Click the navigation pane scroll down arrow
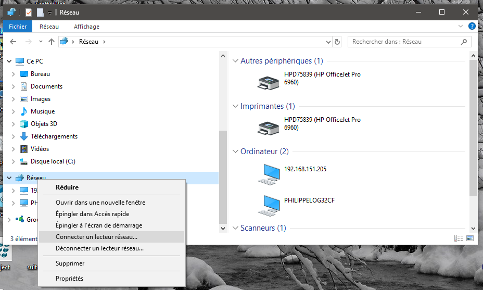 223,229
